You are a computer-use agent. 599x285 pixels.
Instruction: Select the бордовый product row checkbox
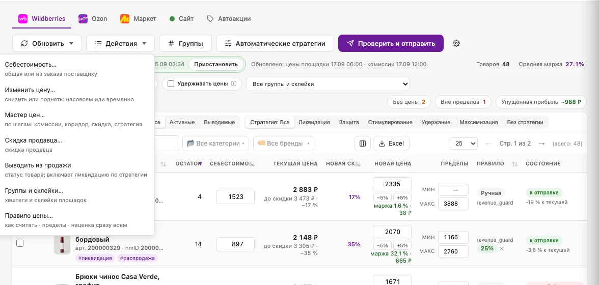click(20, 243)
